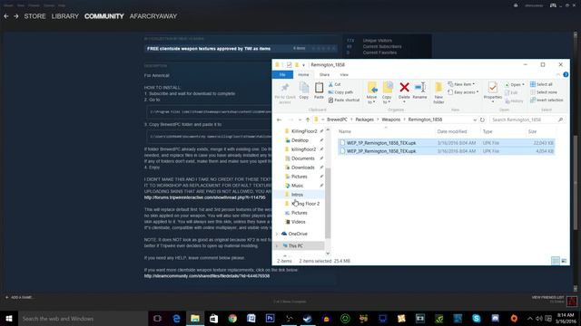Viewport: 581px width, 326px height.
Task: Click Copy path in Clipboard group
Action: point(340,92)
